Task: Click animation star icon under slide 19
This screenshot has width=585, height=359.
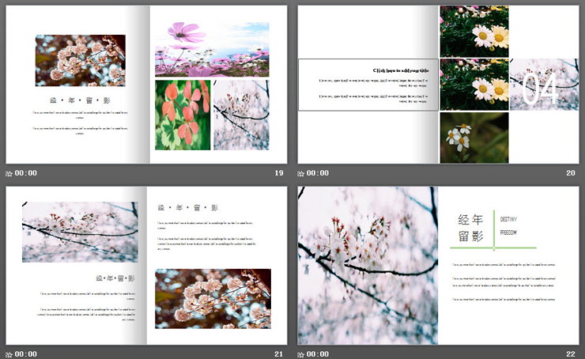Action: (x=9, y=173)
